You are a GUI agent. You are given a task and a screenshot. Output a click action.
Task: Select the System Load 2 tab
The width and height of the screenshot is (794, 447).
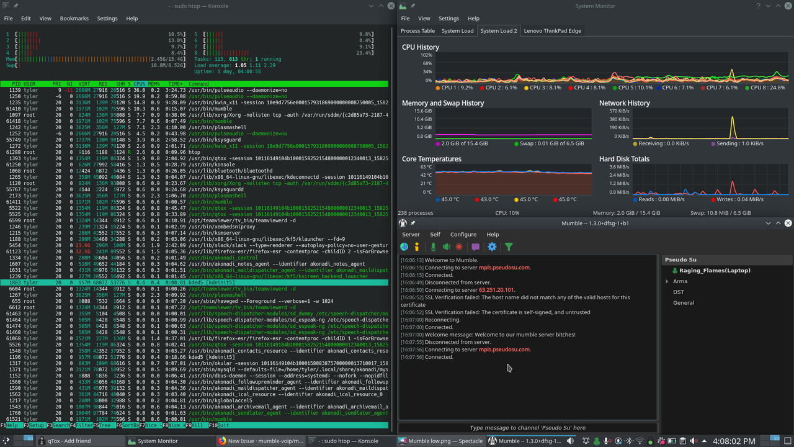[499, 30]
